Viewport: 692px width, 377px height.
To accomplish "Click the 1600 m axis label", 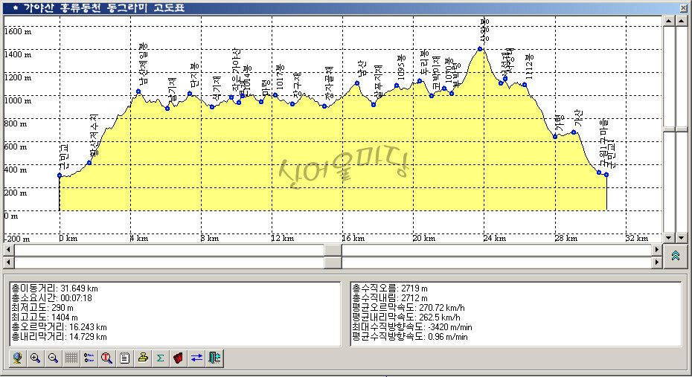I will [x=18, y=31].
